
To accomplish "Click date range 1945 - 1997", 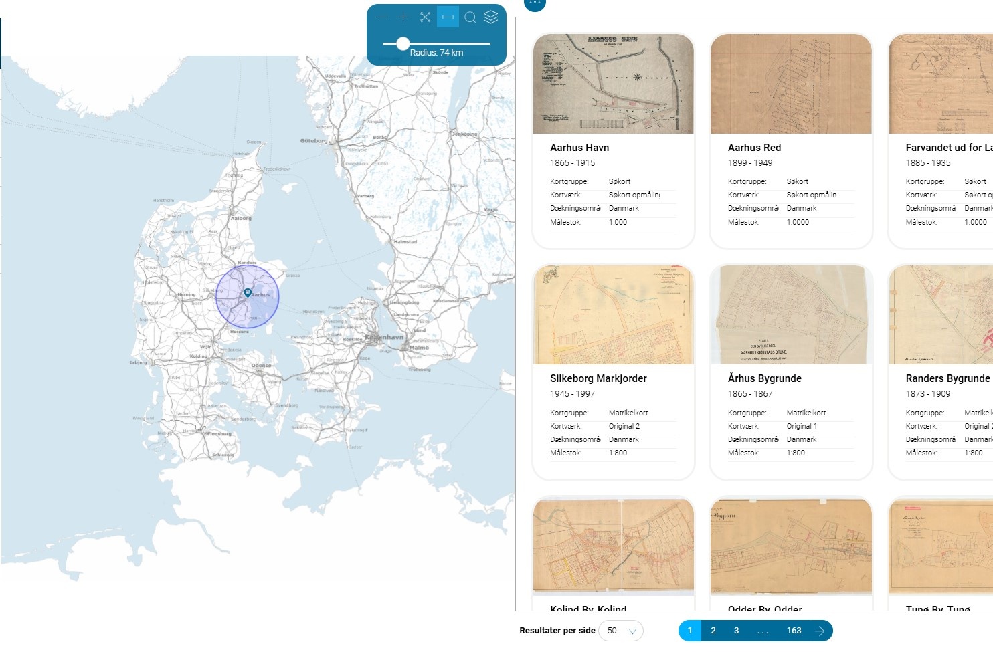I will (x=572, y=394).
